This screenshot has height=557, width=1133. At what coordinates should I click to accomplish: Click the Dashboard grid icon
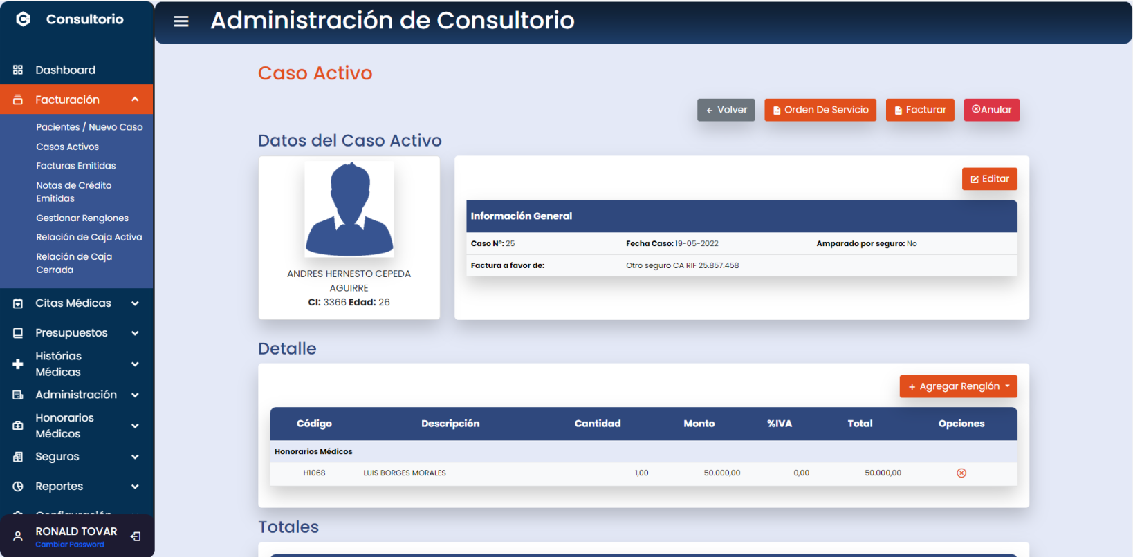(18, 70)
